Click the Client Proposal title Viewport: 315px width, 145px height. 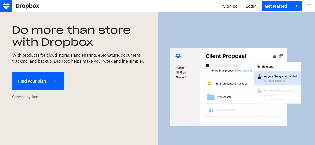(x=226, y=56)
